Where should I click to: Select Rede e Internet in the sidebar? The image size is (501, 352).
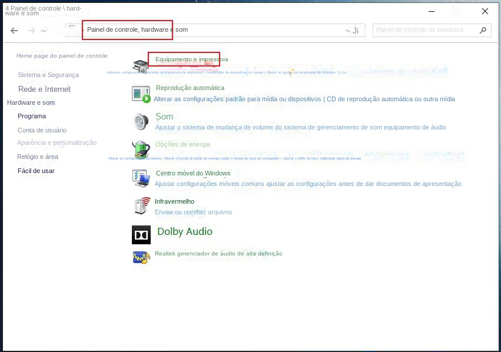coord(45,88)
